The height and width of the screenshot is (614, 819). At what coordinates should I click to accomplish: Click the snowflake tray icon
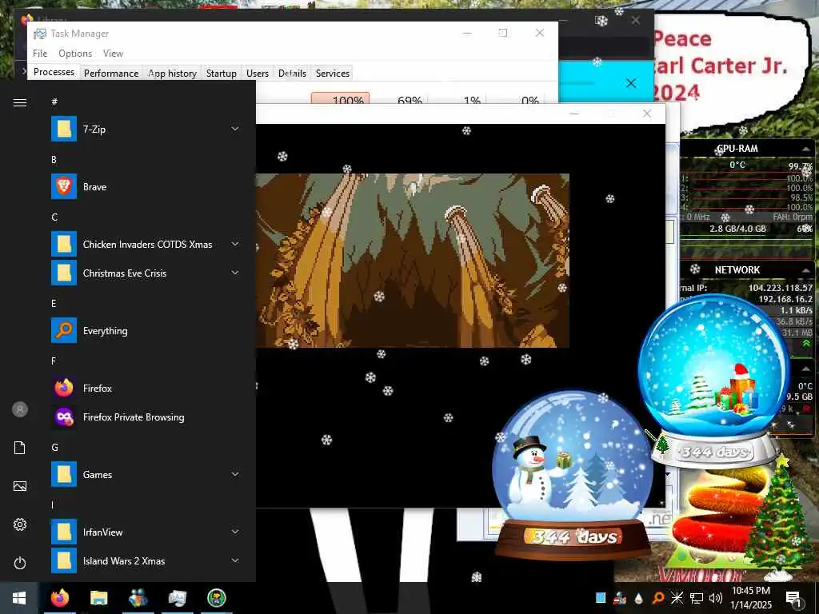click(x=677, y=598)
